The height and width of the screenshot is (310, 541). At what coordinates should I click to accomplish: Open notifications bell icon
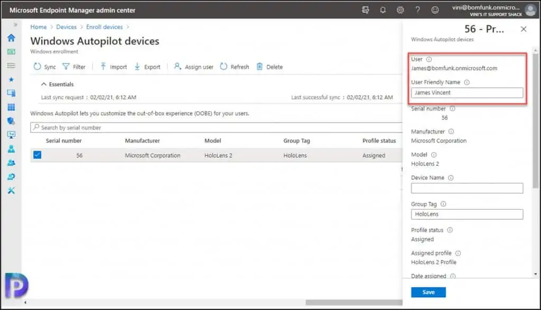point(383,10)
